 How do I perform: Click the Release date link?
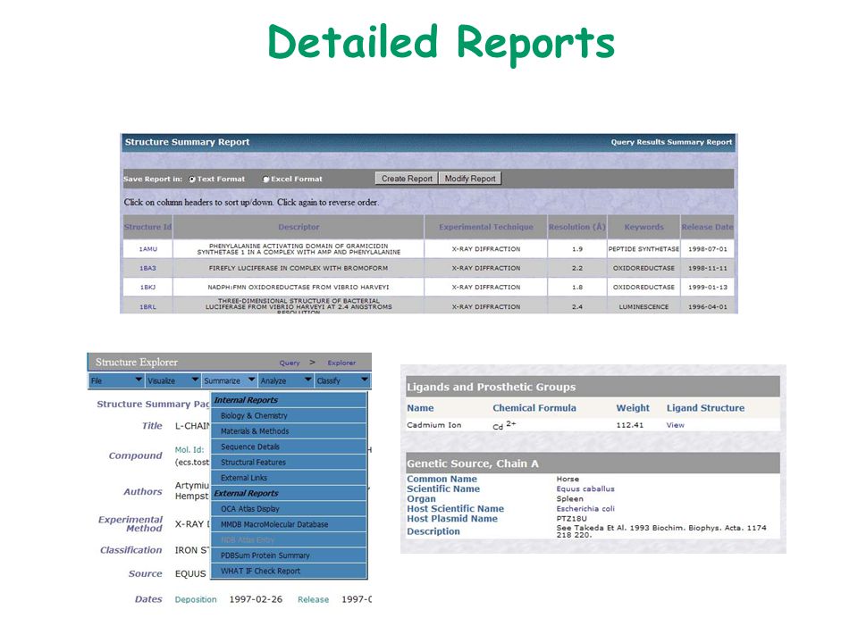click(x=313, y=600)
